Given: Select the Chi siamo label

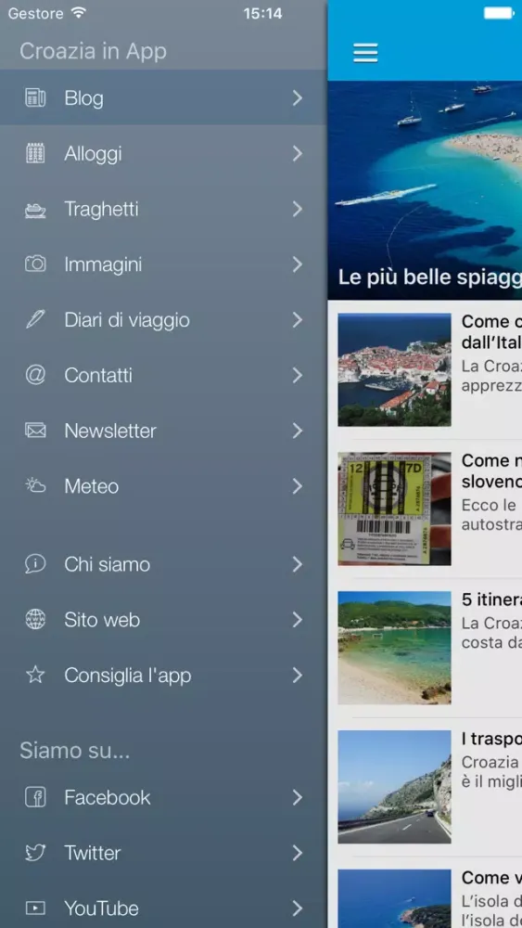Looking at the screenshot, I should pyautogui.click(x=107, y=564).
